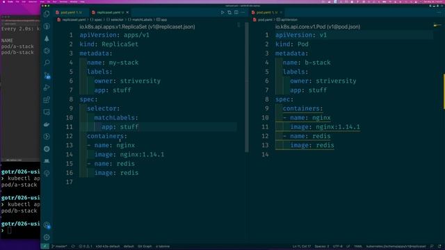Change Spaces: 2 indentation setting

(x=322, y=247)
